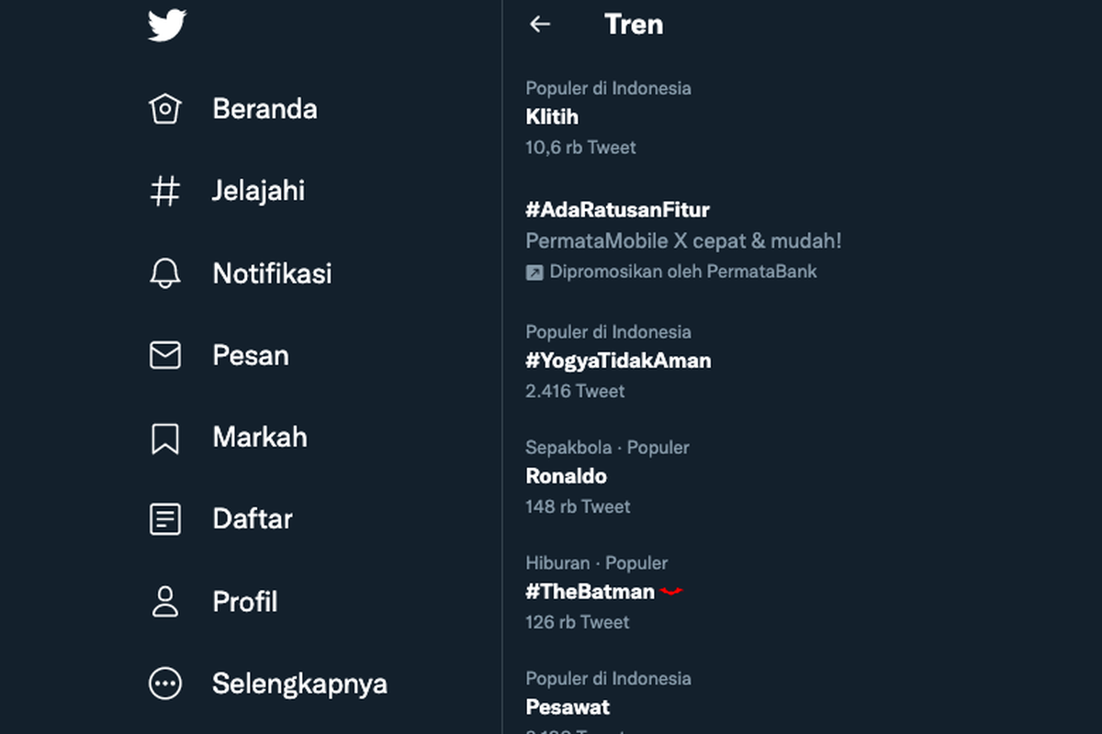Open the #TheBatman entertainment trend
This screenshot has height=734, width=1102.
click(591, 592)
